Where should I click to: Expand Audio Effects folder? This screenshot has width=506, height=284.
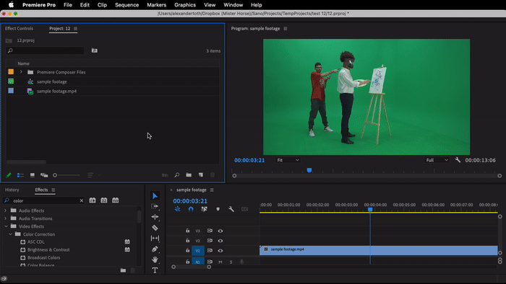[x=5, y=210]
